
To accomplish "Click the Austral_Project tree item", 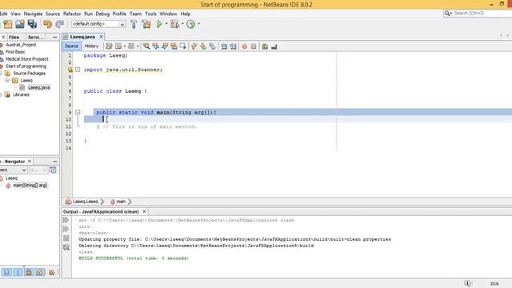I will pyautogui.click(x=21, y=45).
